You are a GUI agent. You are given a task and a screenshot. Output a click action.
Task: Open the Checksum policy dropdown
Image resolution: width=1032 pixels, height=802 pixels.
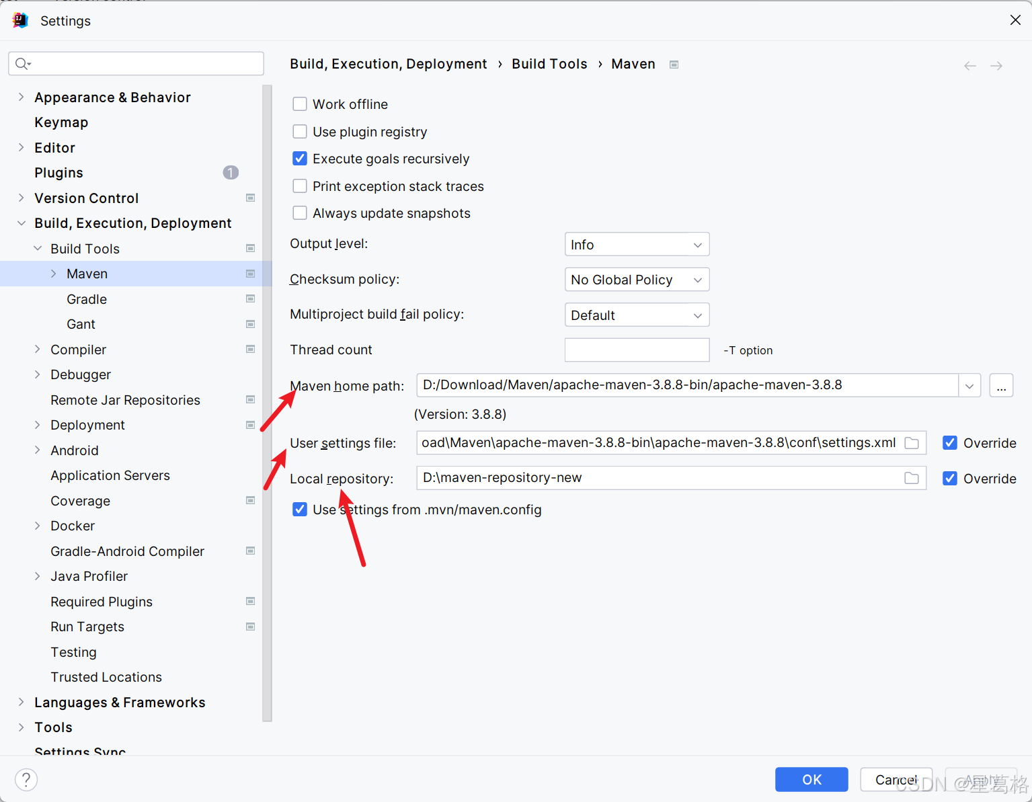[x=637, y=280]
